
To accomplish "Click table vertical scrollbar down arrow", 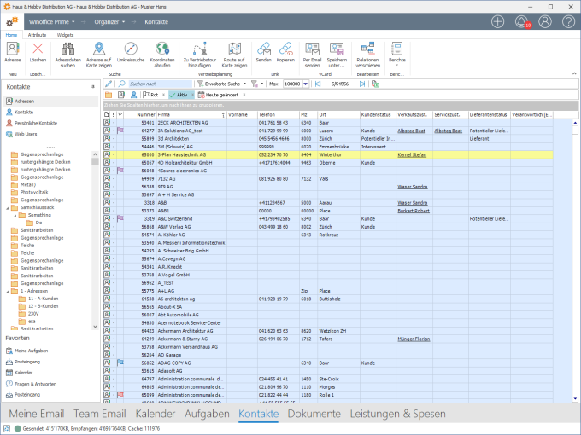I will tap(575, 399).
